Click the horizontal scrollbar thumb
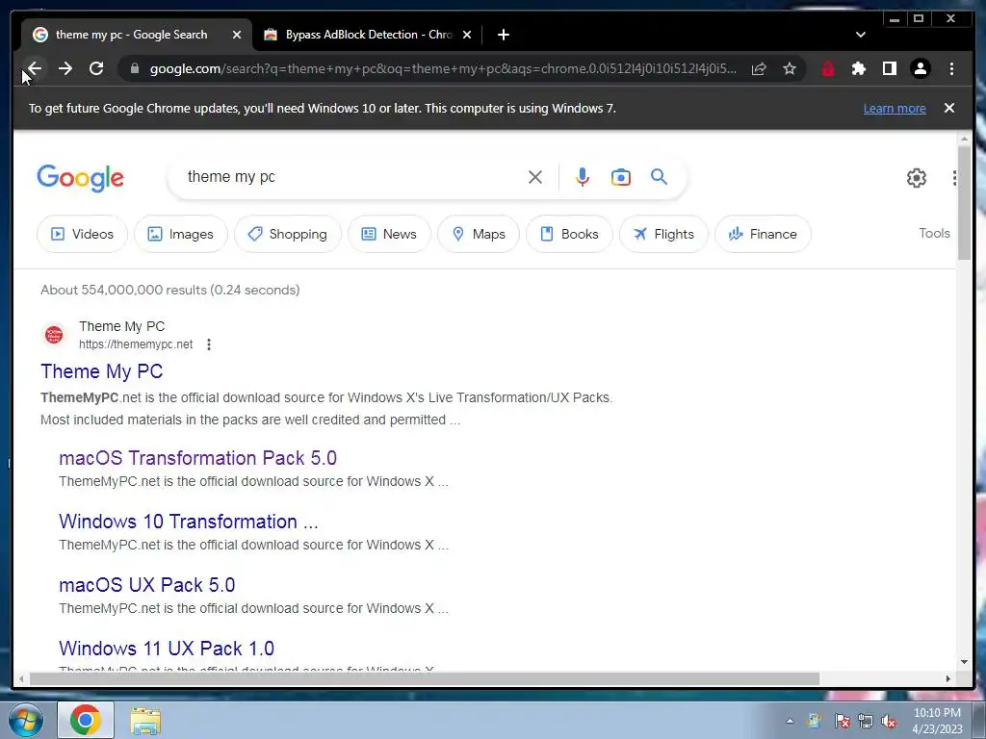 [x=425, y=678]
